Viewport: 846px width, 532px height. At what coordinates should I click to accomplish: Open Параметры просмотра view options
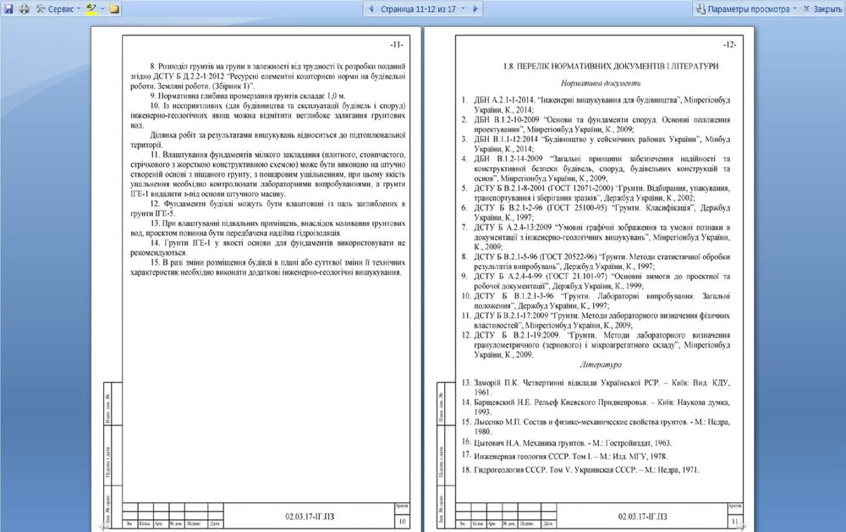(745, 8)
